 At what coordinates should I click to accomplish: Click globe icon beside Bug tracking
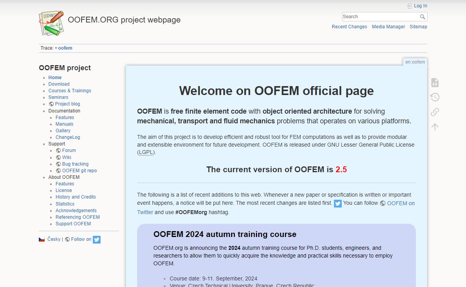coord(58,164)
